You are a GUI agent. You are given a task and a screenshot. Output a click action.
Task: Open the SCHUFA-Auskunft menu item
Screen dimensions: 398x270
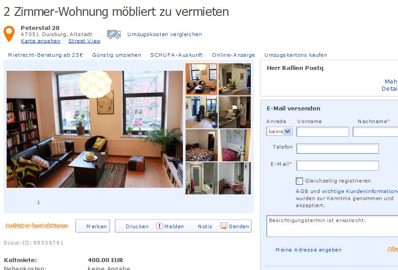point(176,55)
